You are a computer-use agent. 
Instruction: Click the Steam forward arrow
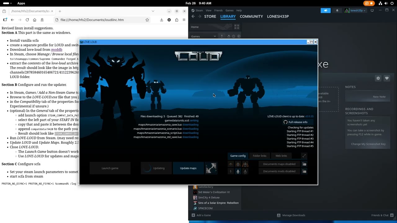(199, 16)
